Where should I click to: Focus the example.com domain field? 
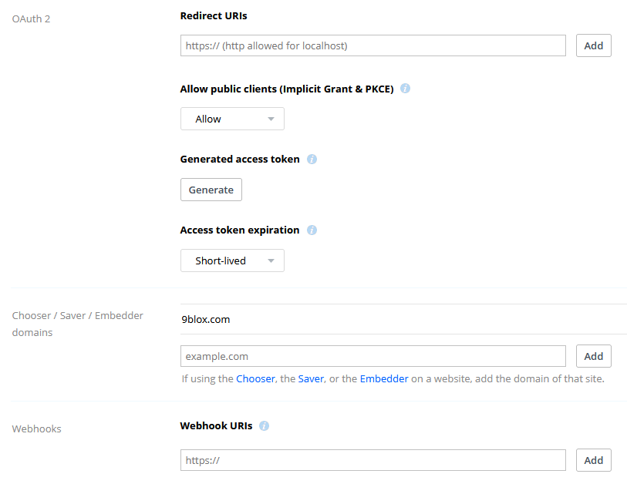pos(373,356)
